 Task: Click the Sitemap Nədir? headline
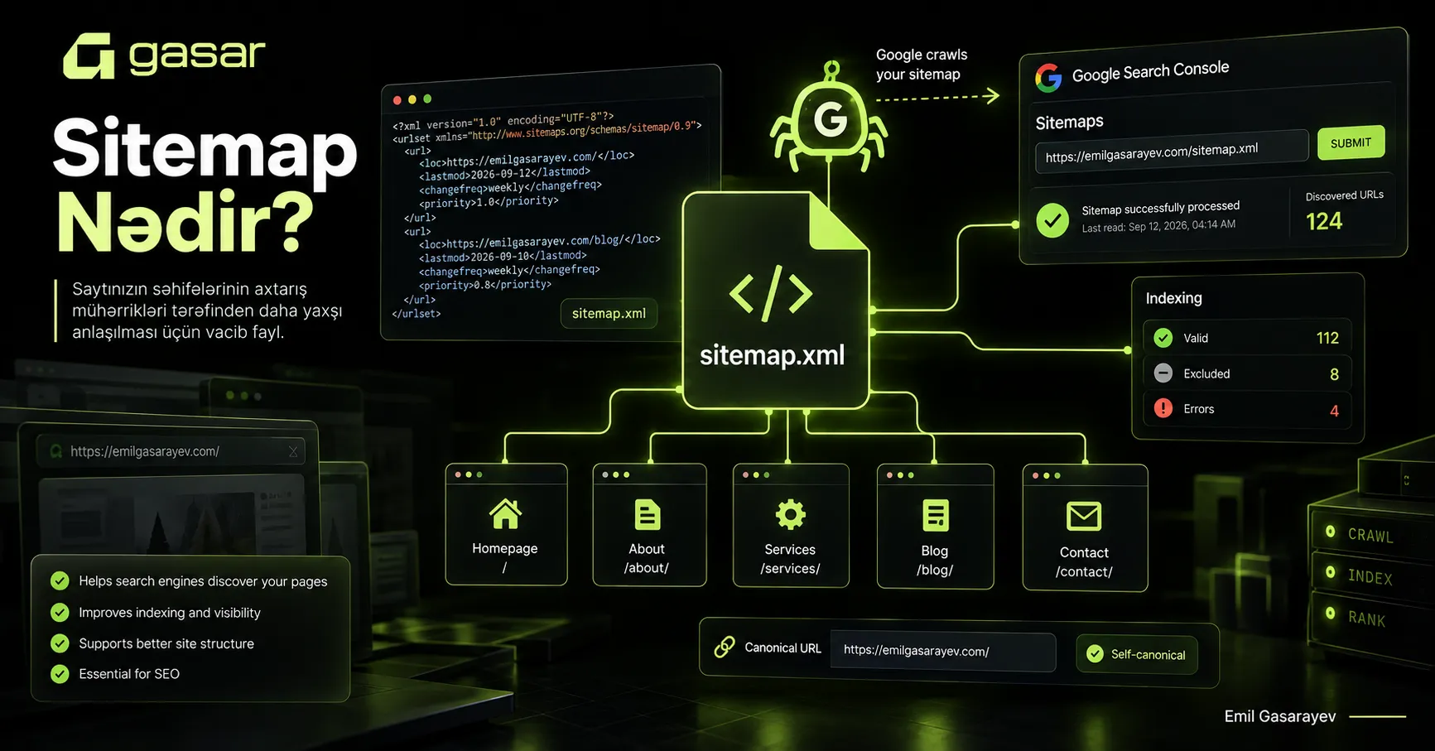pyautogui.click(x=205, y=185)
